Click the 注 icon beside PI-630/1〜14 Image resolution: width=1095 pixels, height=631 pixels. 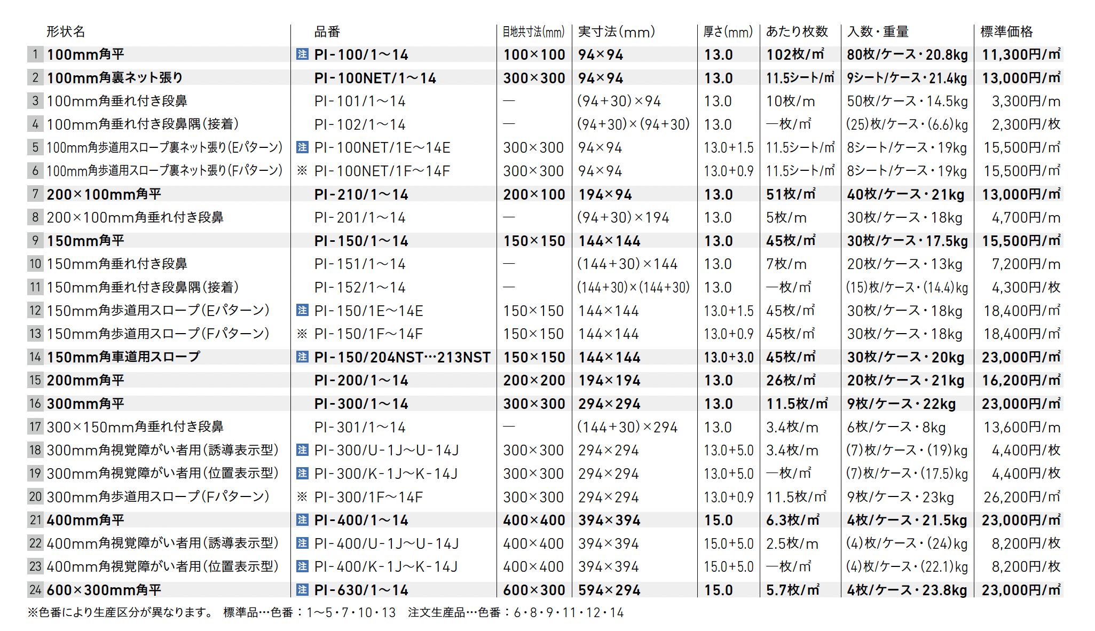[x=302, y=590]
